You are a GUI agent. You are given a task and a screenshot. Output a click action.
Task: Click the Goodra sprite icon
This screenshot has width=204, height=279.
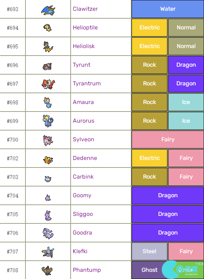click(x=48, y=233)
